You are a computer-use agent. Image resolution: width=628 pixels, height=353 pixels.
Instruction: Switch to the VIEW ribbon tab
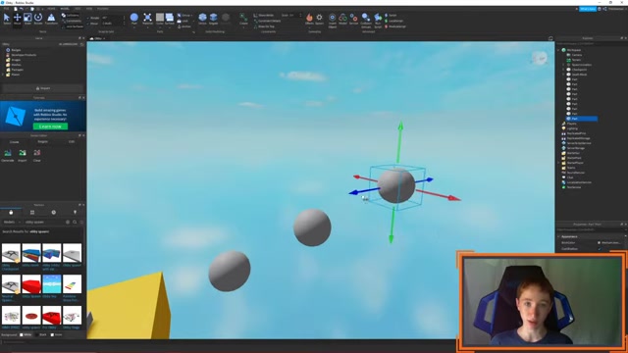[x=89, y=9]
